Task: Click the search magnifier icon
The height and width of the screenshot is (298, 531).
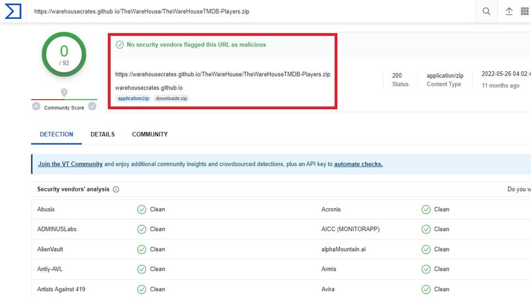Action: click(x=486, y=11)
